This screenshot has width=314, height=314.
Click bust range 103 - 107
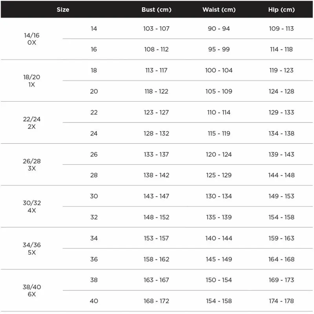coord(156,29)
